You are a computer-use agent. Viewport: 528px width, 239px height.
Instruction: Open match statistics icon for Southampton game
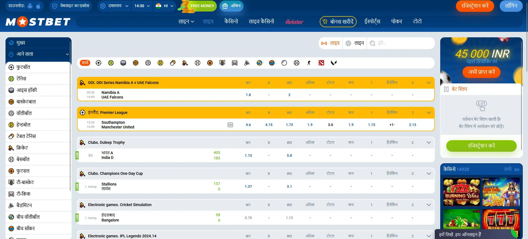point(230,125)
